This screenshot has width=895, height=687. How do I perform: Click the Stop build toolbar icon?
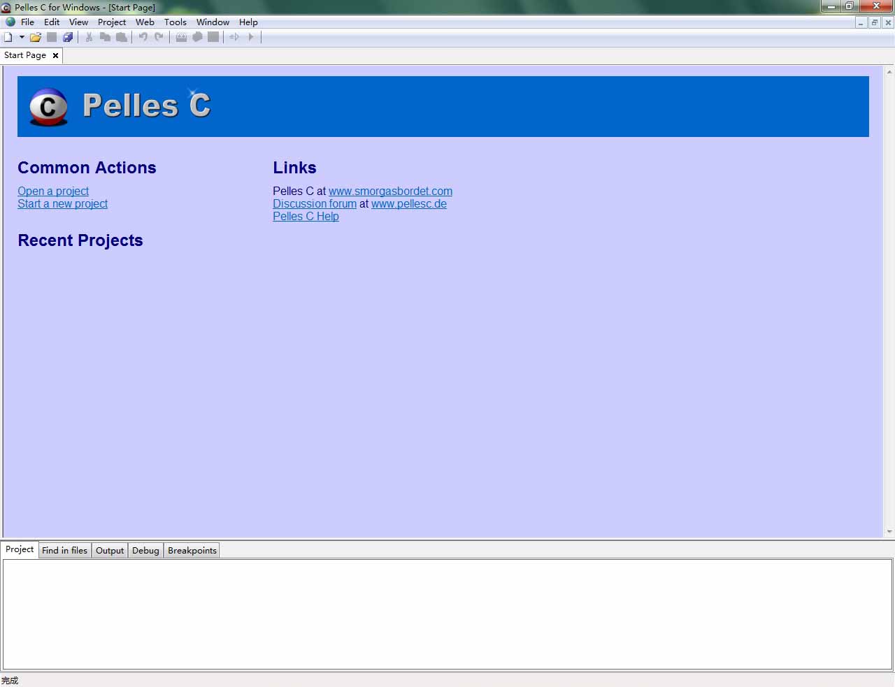(213, 37)
